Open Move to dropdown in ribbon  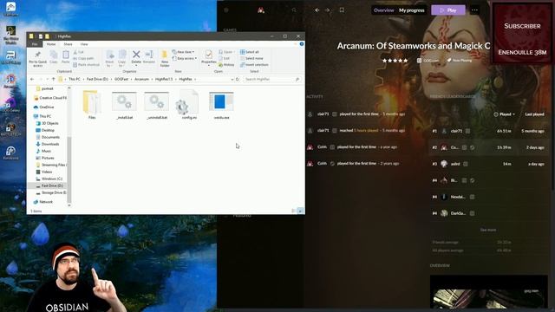pyautogui.click(x=110, y=59)
